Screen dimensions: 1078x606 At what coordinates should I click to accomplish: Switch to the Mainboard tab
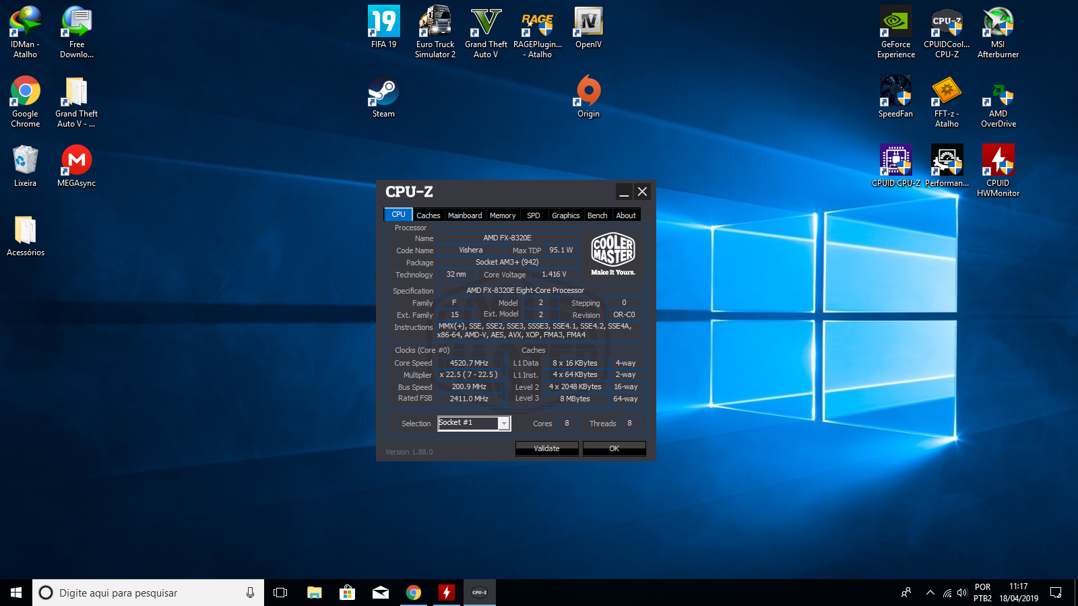465,215
